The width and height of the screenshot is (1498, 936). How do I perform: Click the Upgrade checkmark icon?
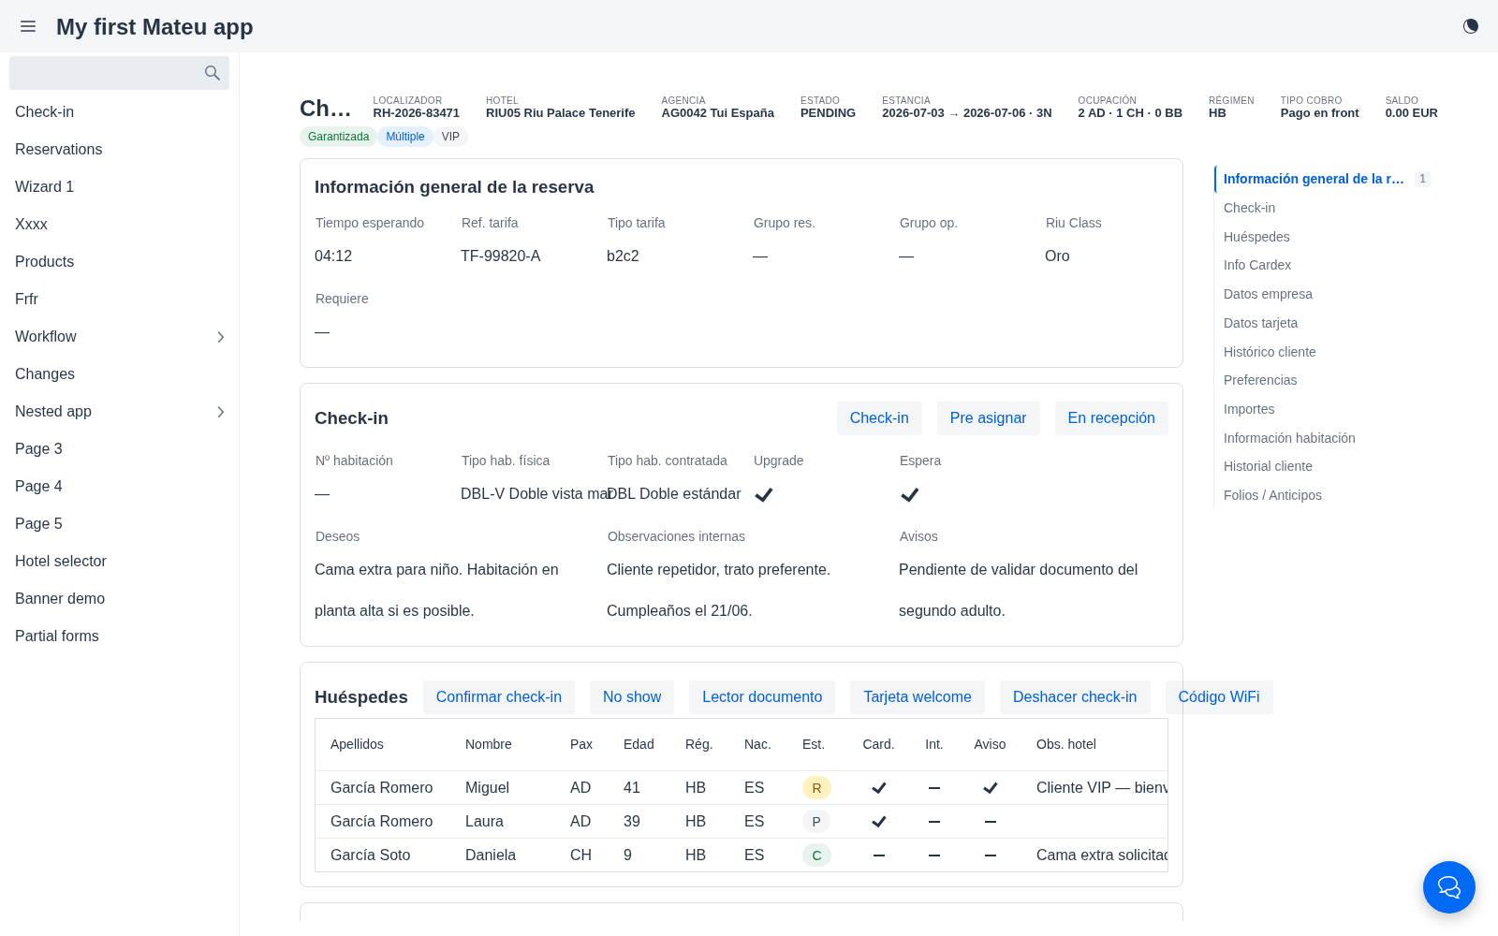pyautogui.click(x=764, y=494)
